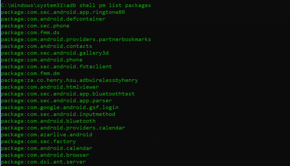Click the fotaclient package entry
This screenshot has width=290, height=166.
[56, 67]
